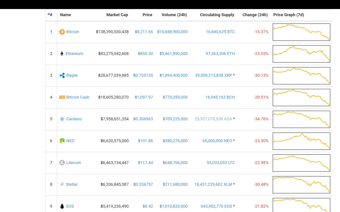Open the NEO name link

tap(70, 141)
